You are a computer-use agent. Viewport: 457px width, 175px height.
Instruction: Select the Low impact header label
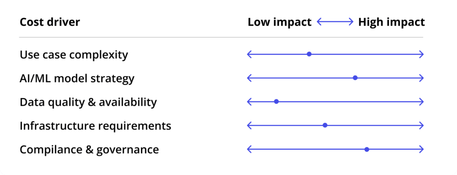(280, 22)
